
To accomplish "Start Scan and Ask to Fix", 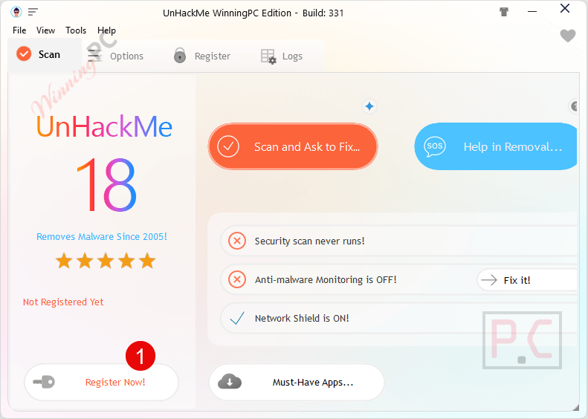I will click(x=293, y=146).
